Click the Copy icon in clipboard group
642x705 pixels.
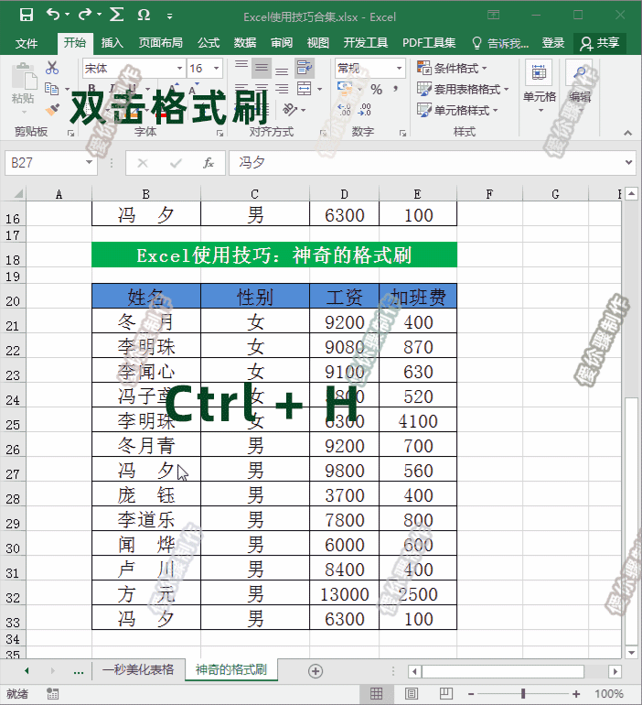[x=52, y=89]
